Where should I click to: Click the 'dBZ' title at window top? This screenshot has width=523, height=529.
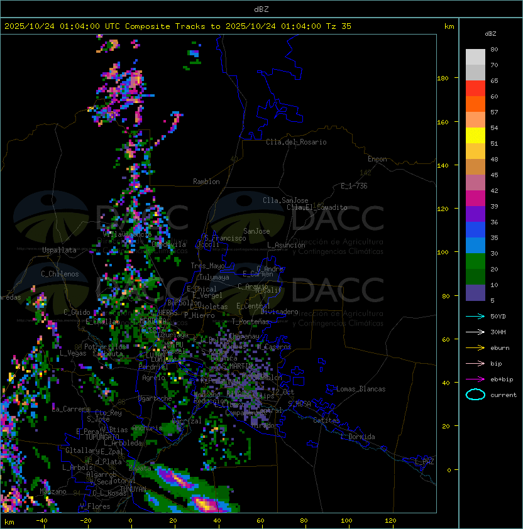click(x=261, y=9)
